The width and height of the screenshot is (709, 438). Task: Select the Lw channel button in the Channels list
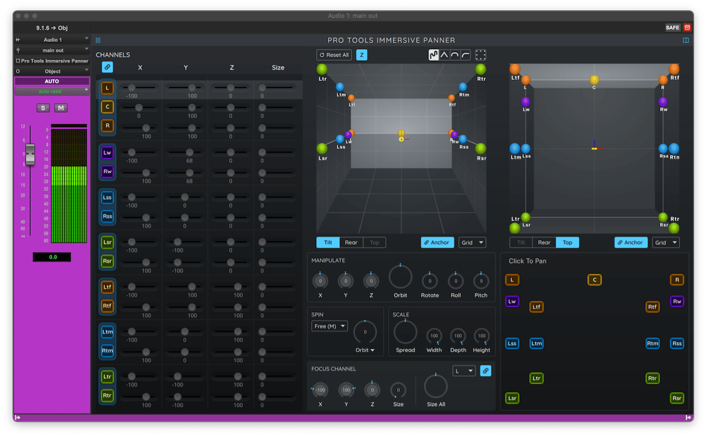click(108, 153)
